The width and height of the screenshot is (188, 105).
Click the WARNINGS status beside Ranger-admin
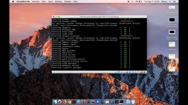click(x=127, y=21)
